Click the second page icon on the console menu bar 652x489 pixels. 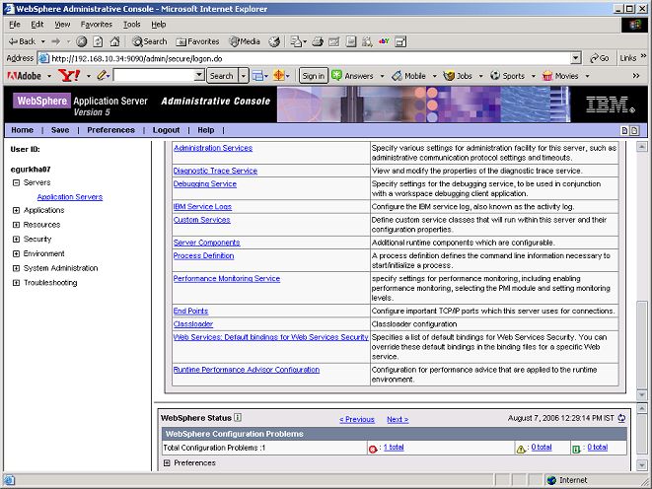pos(634,130)
